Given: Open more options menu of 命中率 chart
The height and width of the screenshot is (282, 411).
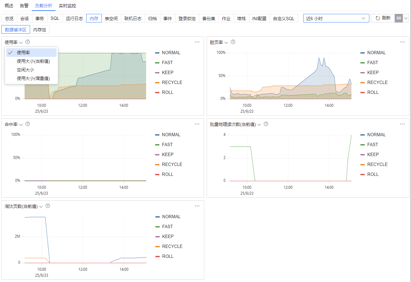Looking at the screenshot, I should pyautogui.click(x=197, y=124).
